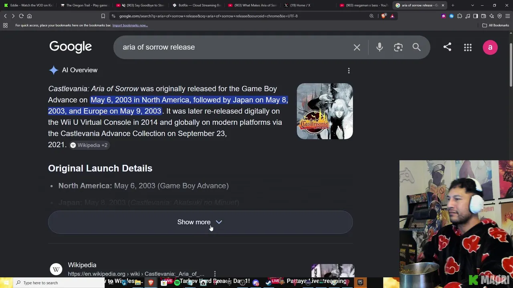Click the Original Launch Details heading
513x288 pixels.
100,168
